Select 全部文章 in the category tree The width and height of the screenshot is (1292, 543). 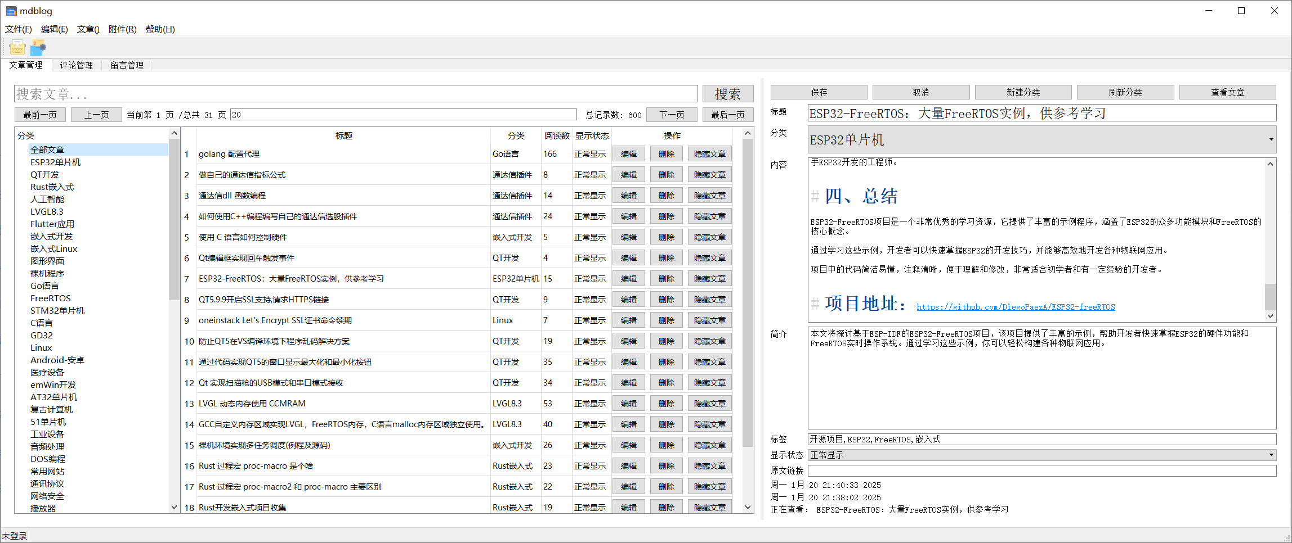pyautogui.click(x=47, y=150)
